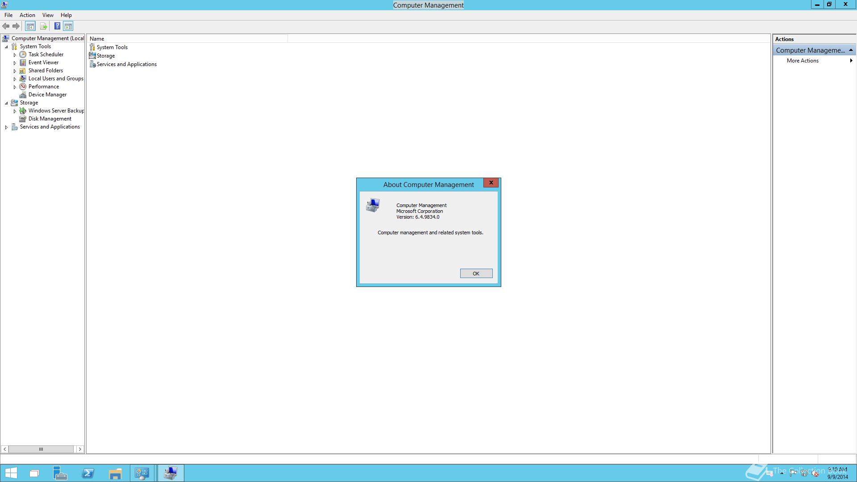Viewport: 857px width, 482px height.
Task: Open Task View from the taskbar
Action: (x=34, y=473)
